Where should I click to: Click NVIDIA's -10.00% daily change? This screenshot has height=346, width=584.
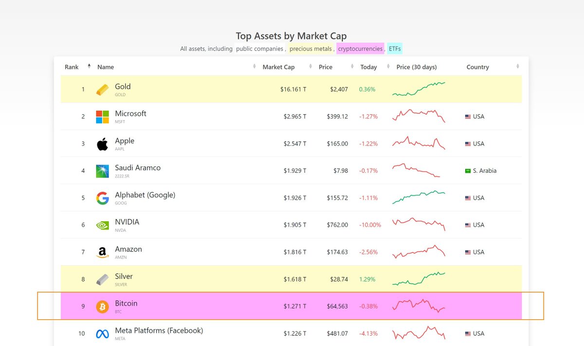point(370,225)
